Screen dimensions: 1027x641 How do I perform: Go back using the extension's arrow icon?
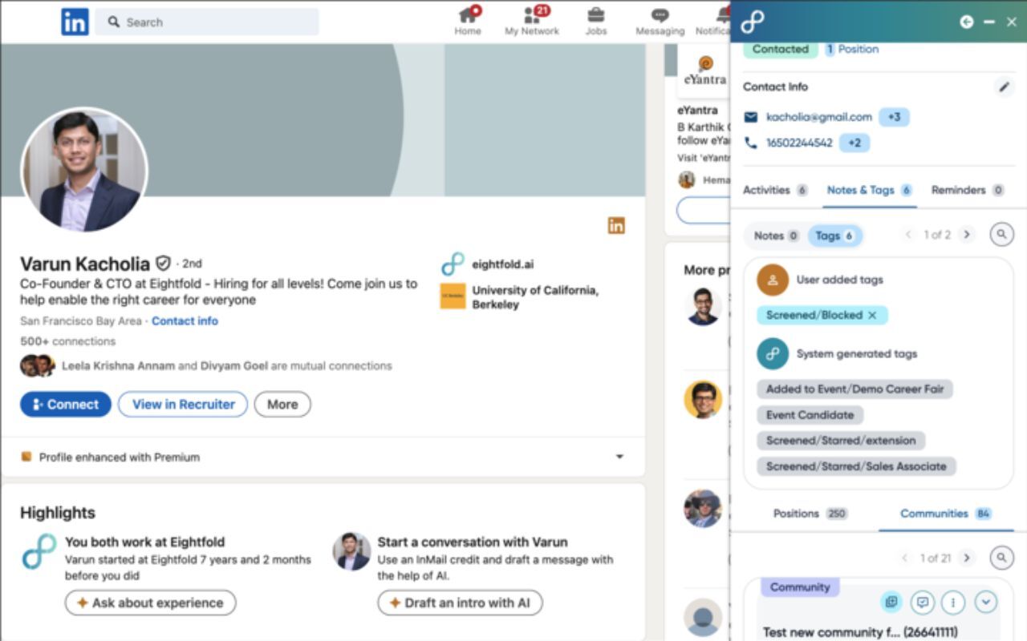tap(967, 22)
